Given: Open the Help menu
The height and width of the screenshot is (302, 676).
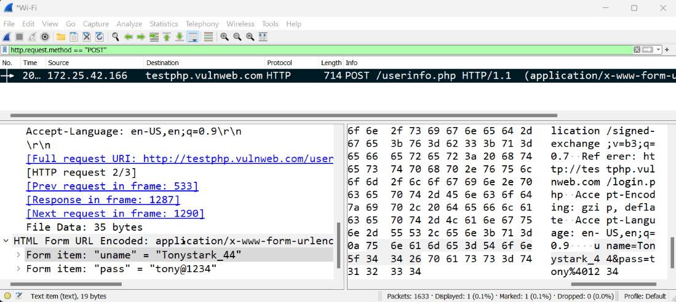Looking at the screenshot, I should point(293,24).
